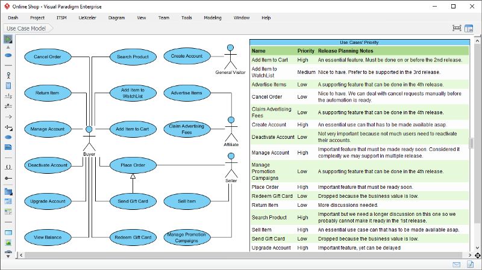This screenshot has height=270, width=482.
Task: Select the Seller actor
Action: pyautogui.click(x=231, y=168)
